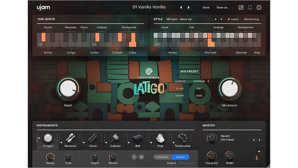
Task: Click the Decay knob
Action: point(50,157)
